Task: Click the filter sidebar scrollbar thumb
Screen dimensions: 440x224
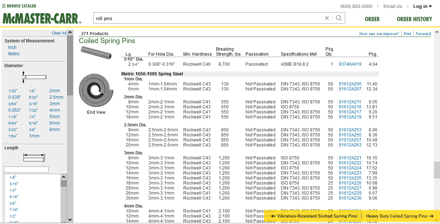Action: pyautogui.click(x=70, y=65)
